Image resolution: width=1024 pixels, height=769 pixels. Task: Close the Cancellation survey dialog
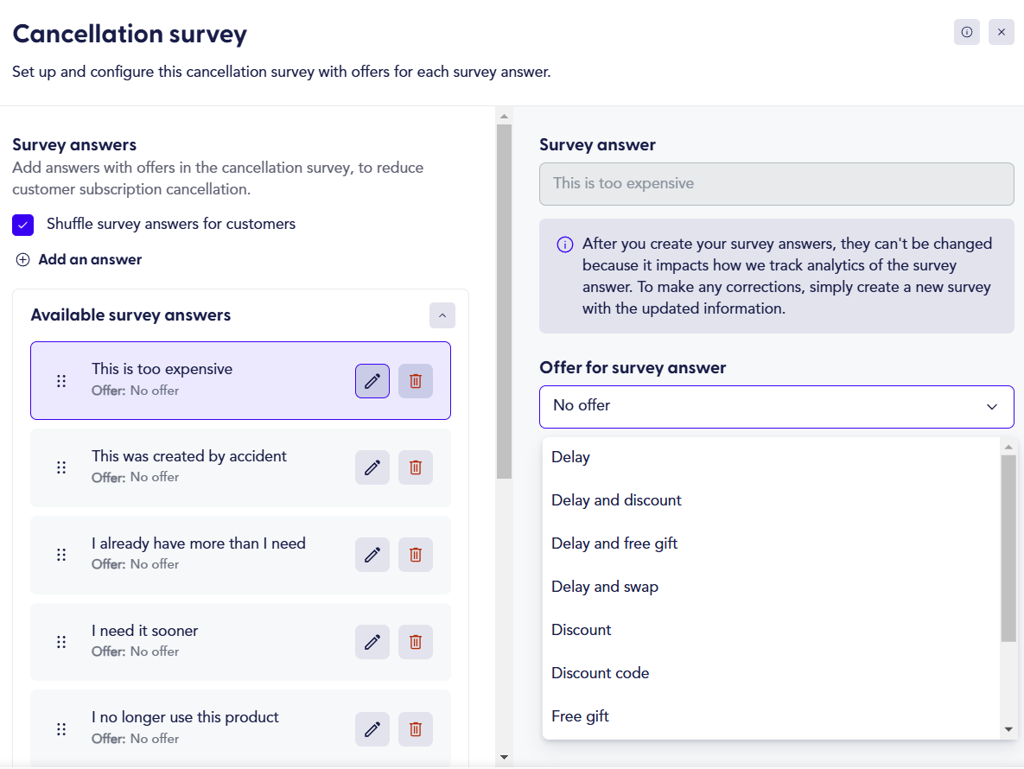(1002, 32)
